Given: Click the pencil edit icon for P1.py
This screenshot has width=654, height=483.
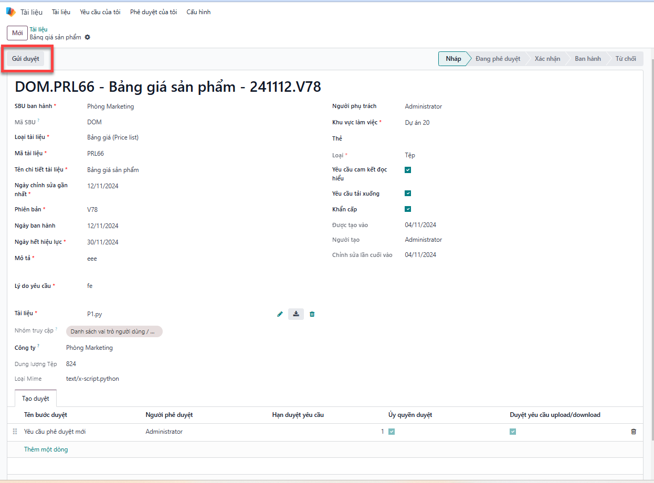Looking at the screenshot, I should [280, 314].
